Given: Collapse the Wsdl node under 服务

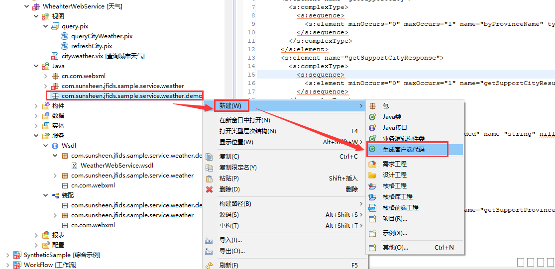Looking at the screenshot, I should point(46,146).
